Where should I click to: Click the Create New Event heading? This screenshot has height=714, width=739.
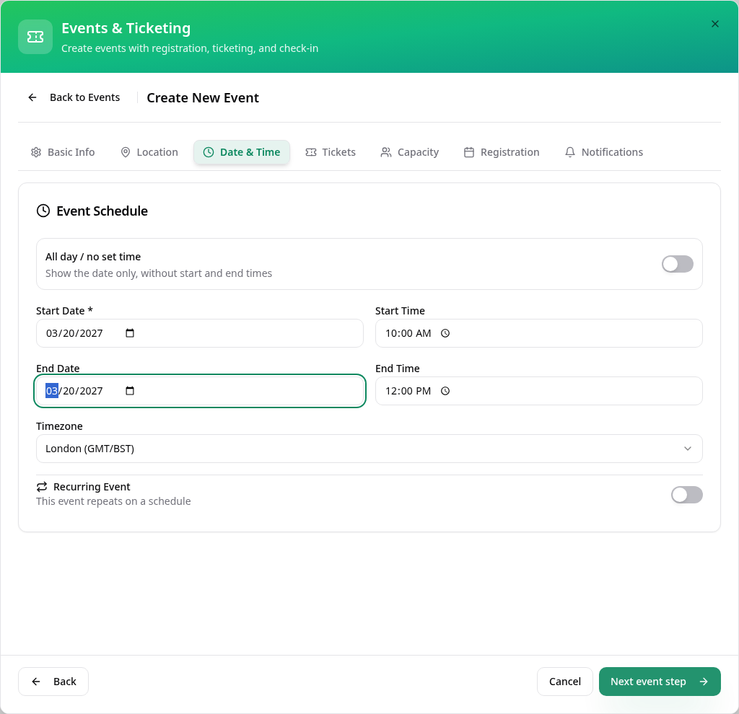click(x=203, y=97)
